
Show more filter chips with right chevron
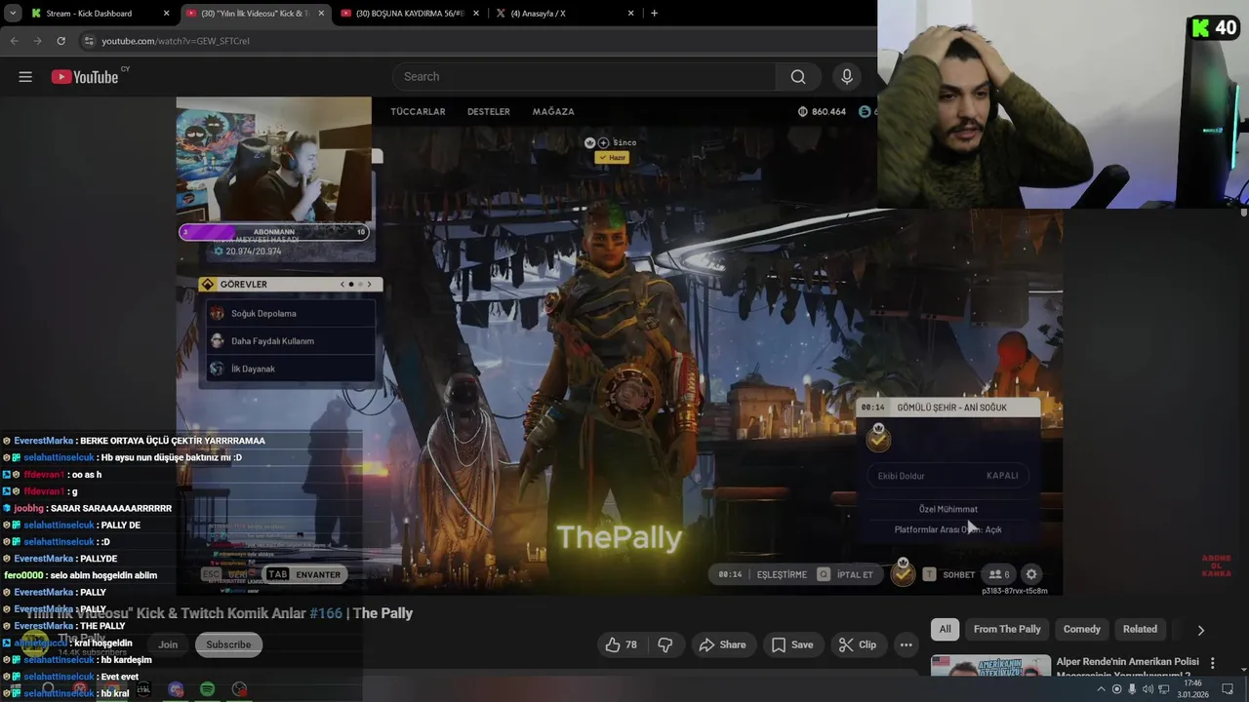pyautogui.click(x=1200, y=630)
